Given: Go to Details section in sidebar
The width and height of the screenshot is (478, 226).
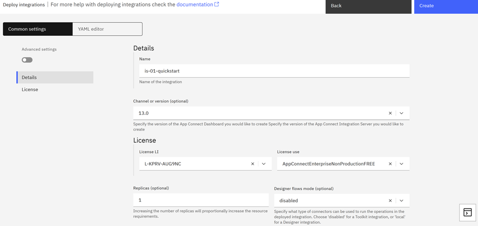Looking at the screenshot, I should [55, 77].
